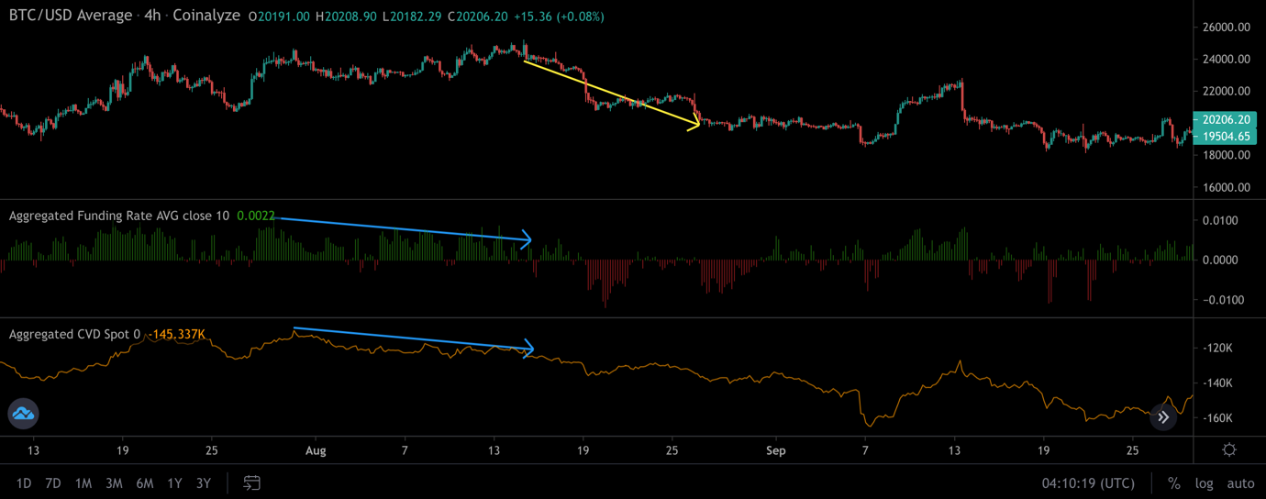
Task: Select the 1M time range
Action: [83, 483]
